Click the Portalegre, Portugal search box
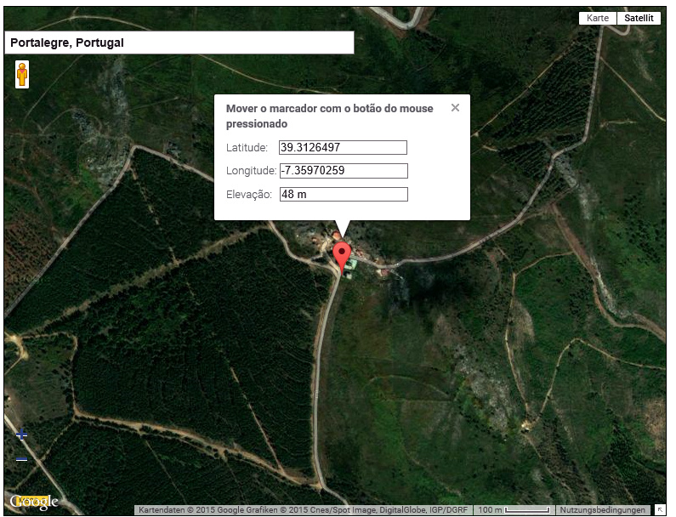The height and width of the screenshot is (517, 676). [x=179, y=43]
